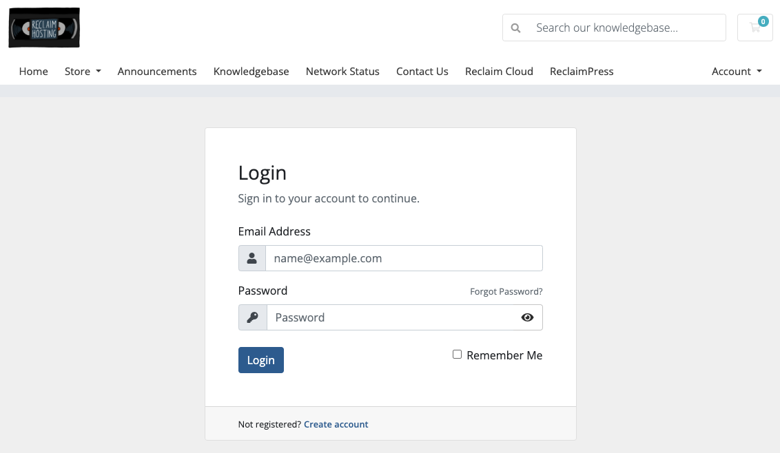Viewport: 780px width, 453px height.
Task: Click the Reclaim Hosting logo
Action: (x=44, y=28)
